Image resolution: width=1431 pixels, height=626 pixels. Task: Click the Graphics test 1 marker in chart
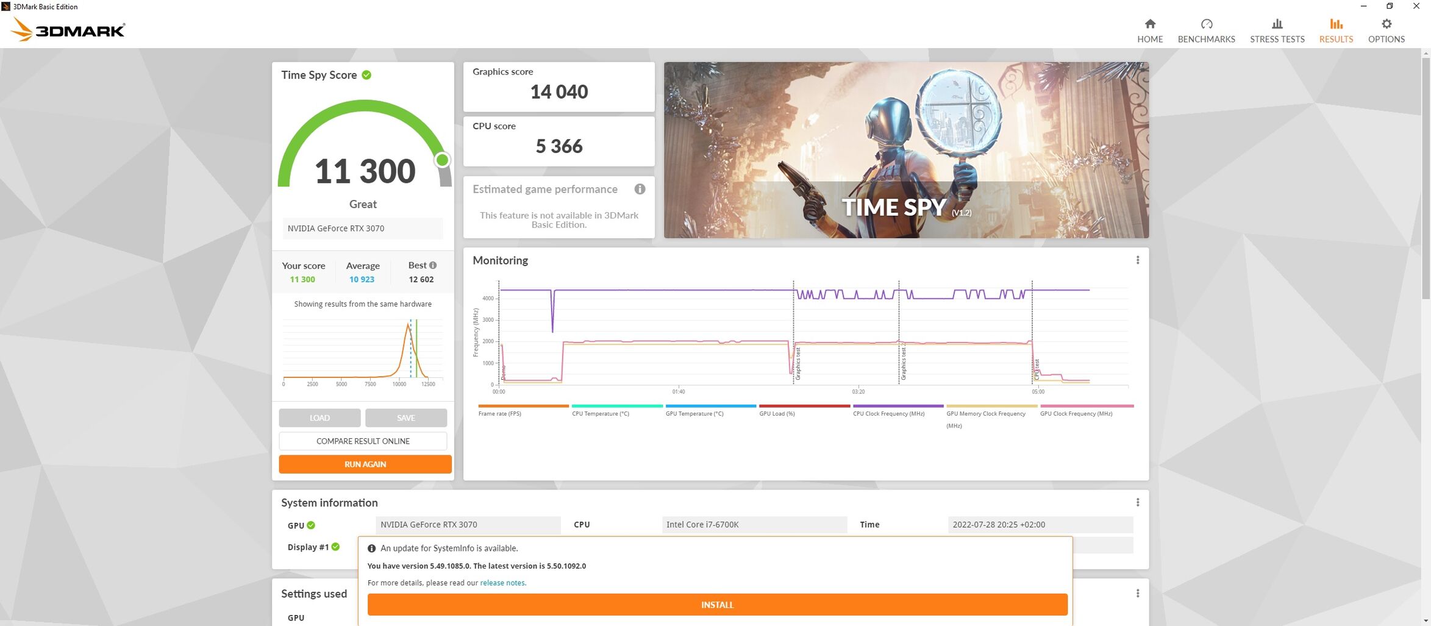[798, 364]
